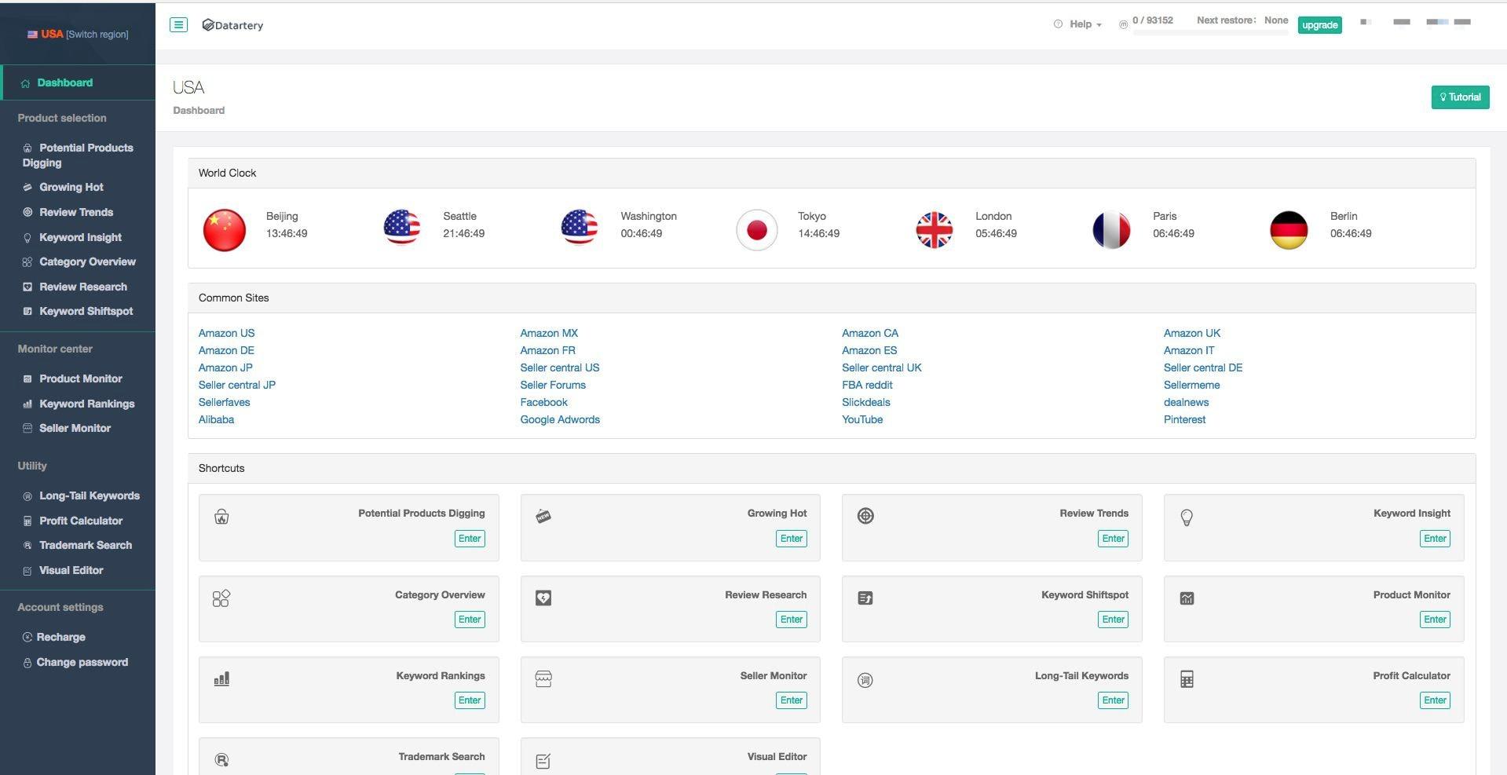1507x775 pixels.
Task: Click the Profit Calculator shortcut icon
Action: click(1187, 679)
